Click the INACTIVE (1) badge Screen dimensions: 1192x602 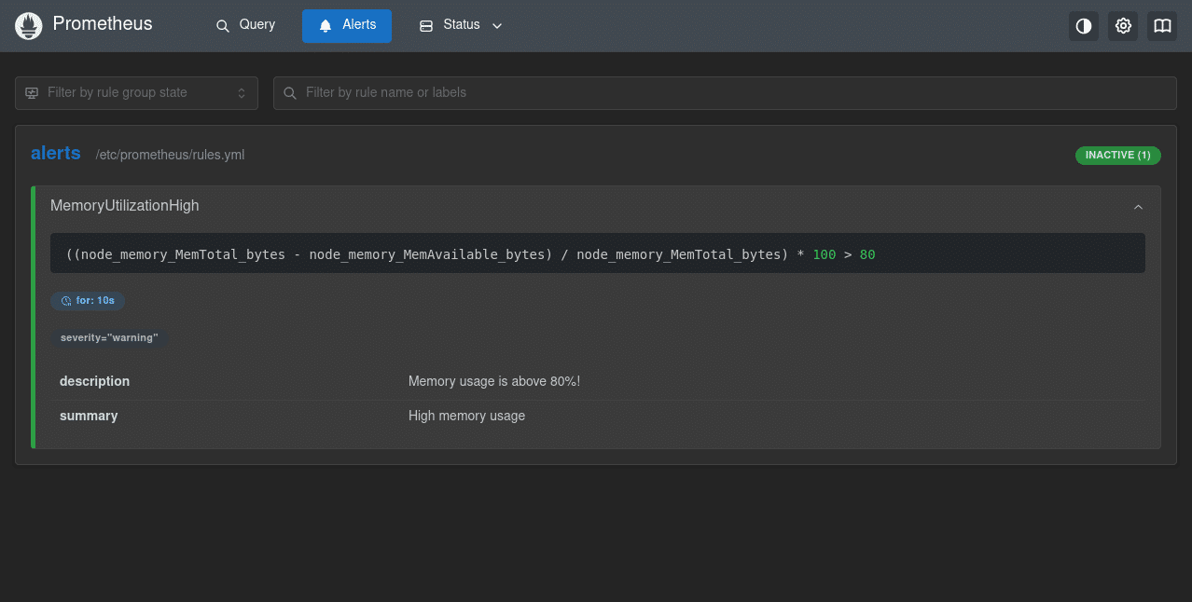1117,155
